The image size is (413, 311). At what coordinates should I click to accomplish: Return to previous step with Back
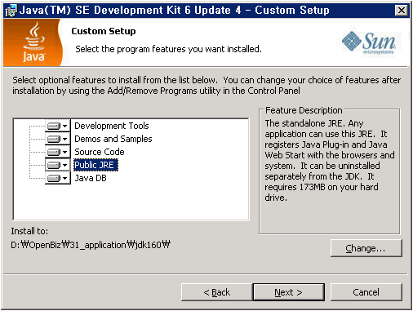[x=217, y=292]
